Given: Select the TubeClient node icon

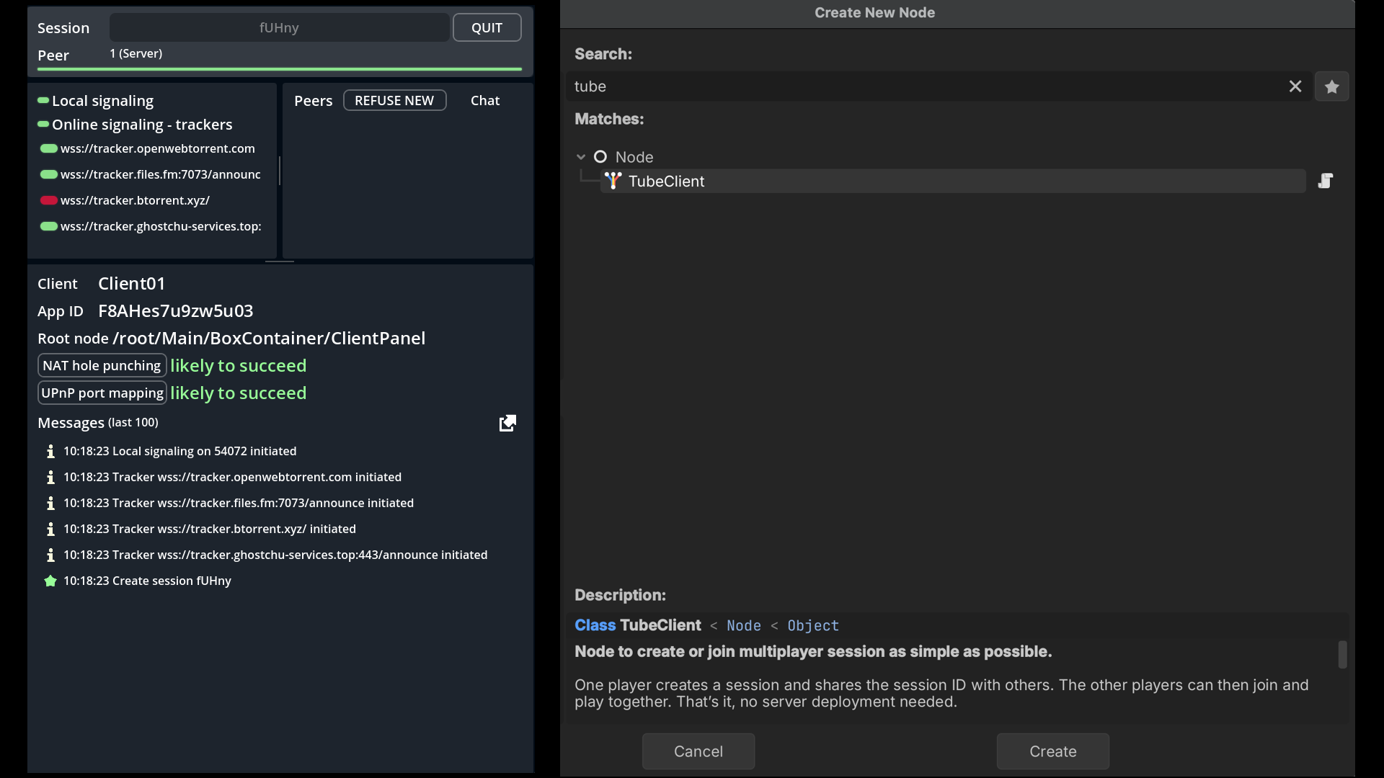Looking at the screenshot, I should pyautogui.click(x=613, y=181).
